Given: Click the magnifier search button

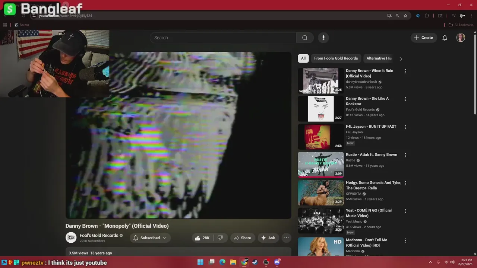Looking at the screenshot, I should coord(305,38).
